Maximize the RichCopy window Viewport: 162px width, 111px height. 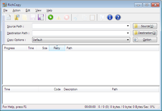pos(147,5)
